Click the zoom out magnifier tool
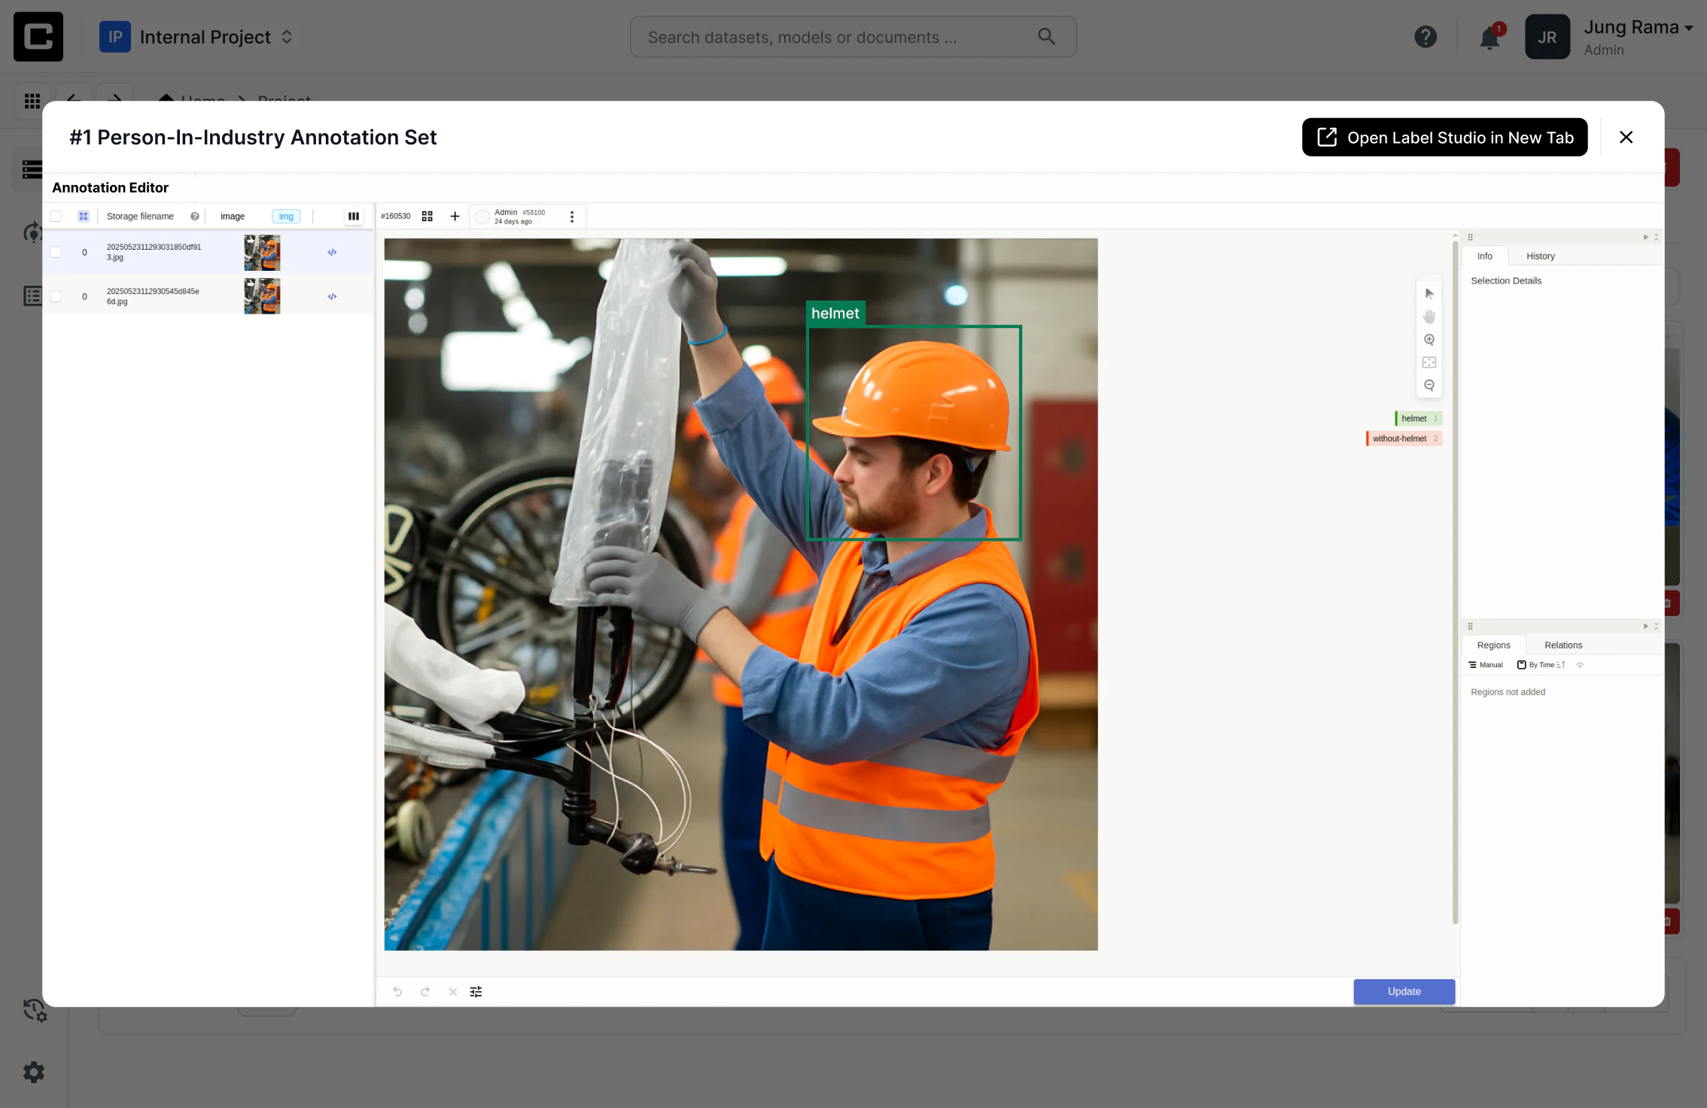 (1429, 385)
